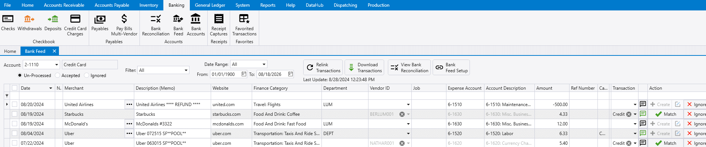Close the Bank Feed tab
Viewport: 706px width, 147px height.
point(54,51)
